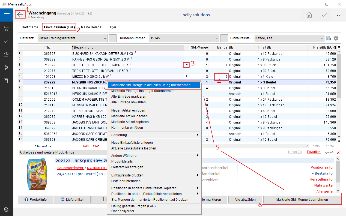Toggle blue marker dot on TEEK JOHBEER row
The height and width of the screenshot is (216, 346).
pyautogui.click(x=187, y=65)
